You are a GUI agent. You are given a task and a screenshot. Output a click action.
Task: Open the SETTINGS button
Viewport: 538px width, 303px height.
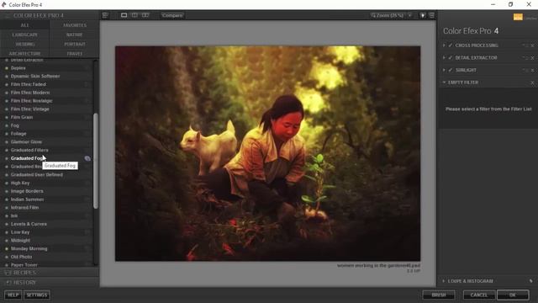(37, 295)
